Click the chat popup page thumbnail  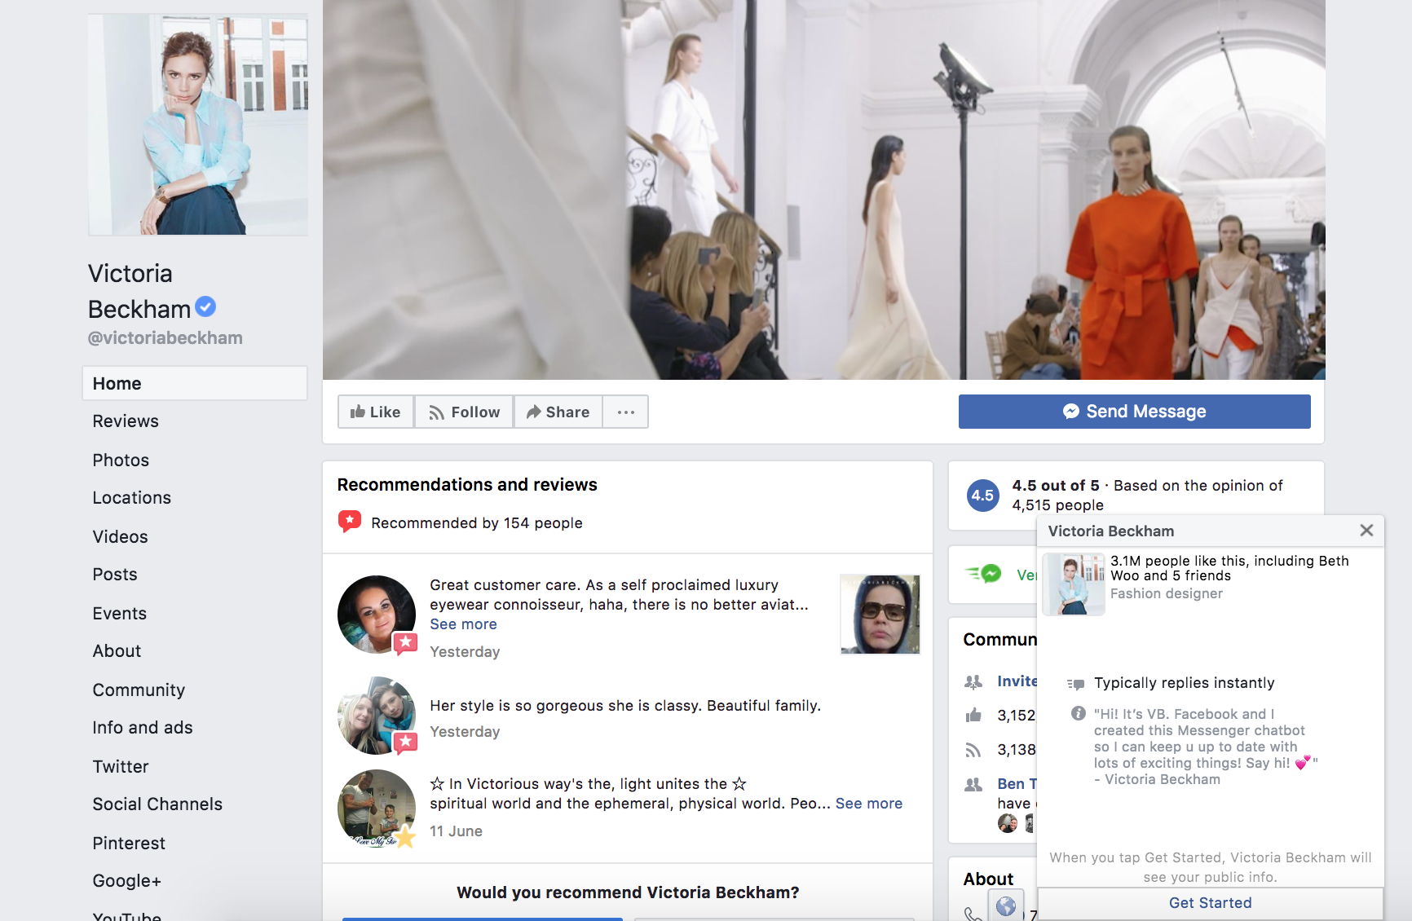click(1074, 584)
